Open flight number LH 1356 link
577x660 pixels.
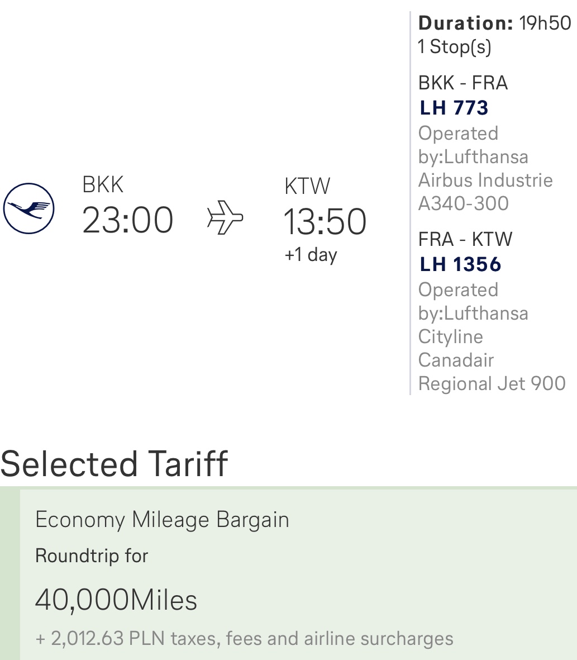pos(460,264)
